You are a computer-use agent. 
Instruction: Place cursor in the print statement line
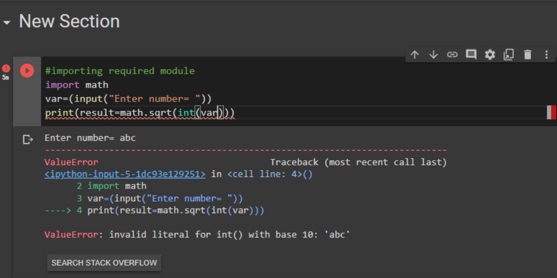pos(139,112)
